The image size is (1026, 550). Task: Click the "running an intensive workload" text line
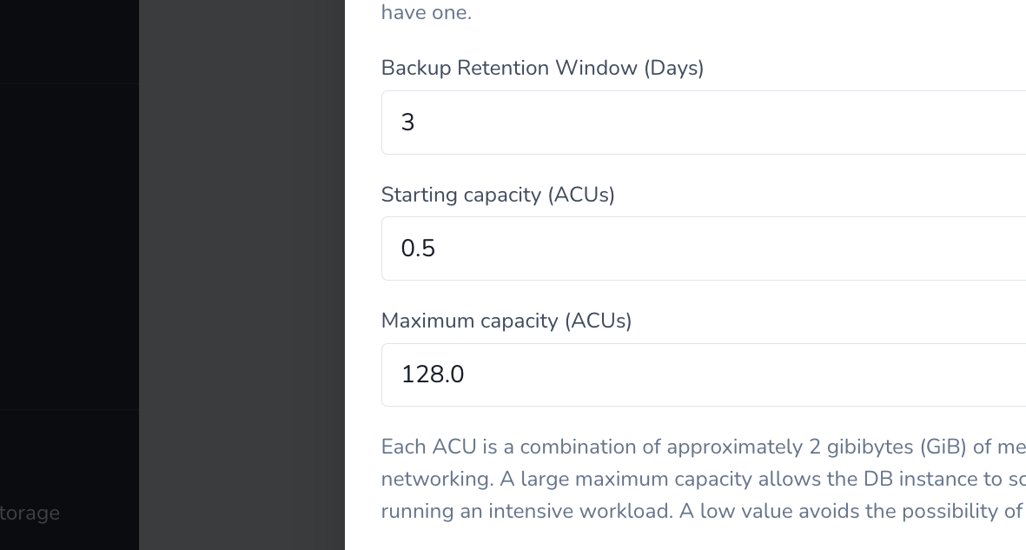(x=526, y=511)
